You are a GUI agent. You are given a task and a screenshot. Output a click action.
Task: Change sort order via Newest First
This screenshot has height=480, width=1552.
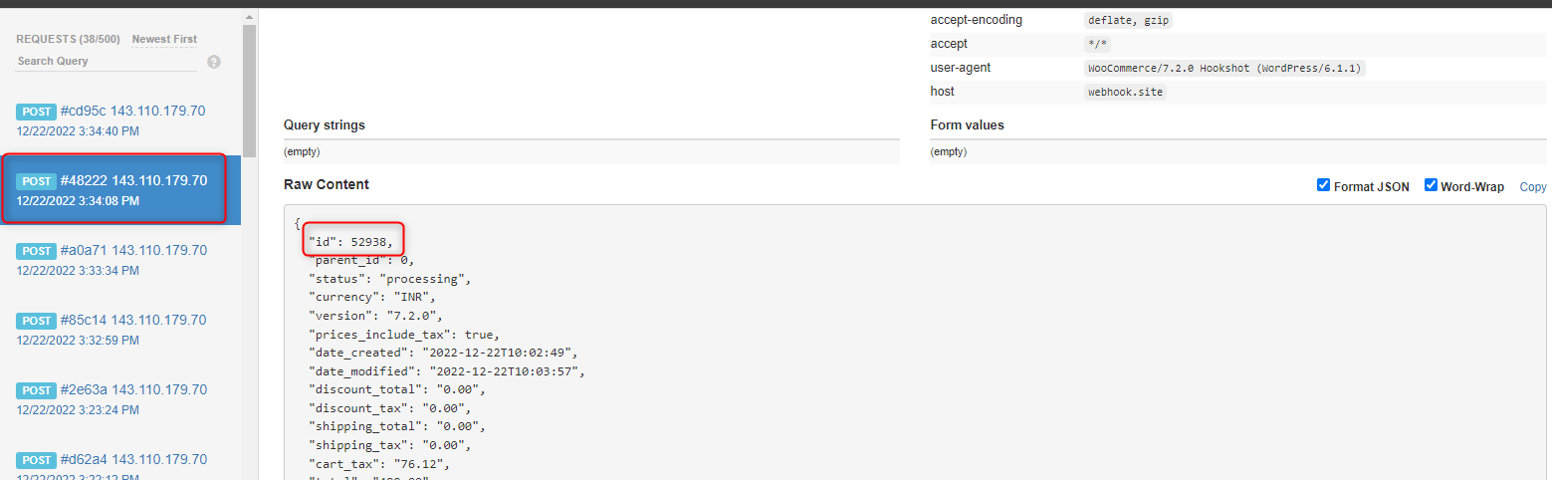(x=164, y=40)
